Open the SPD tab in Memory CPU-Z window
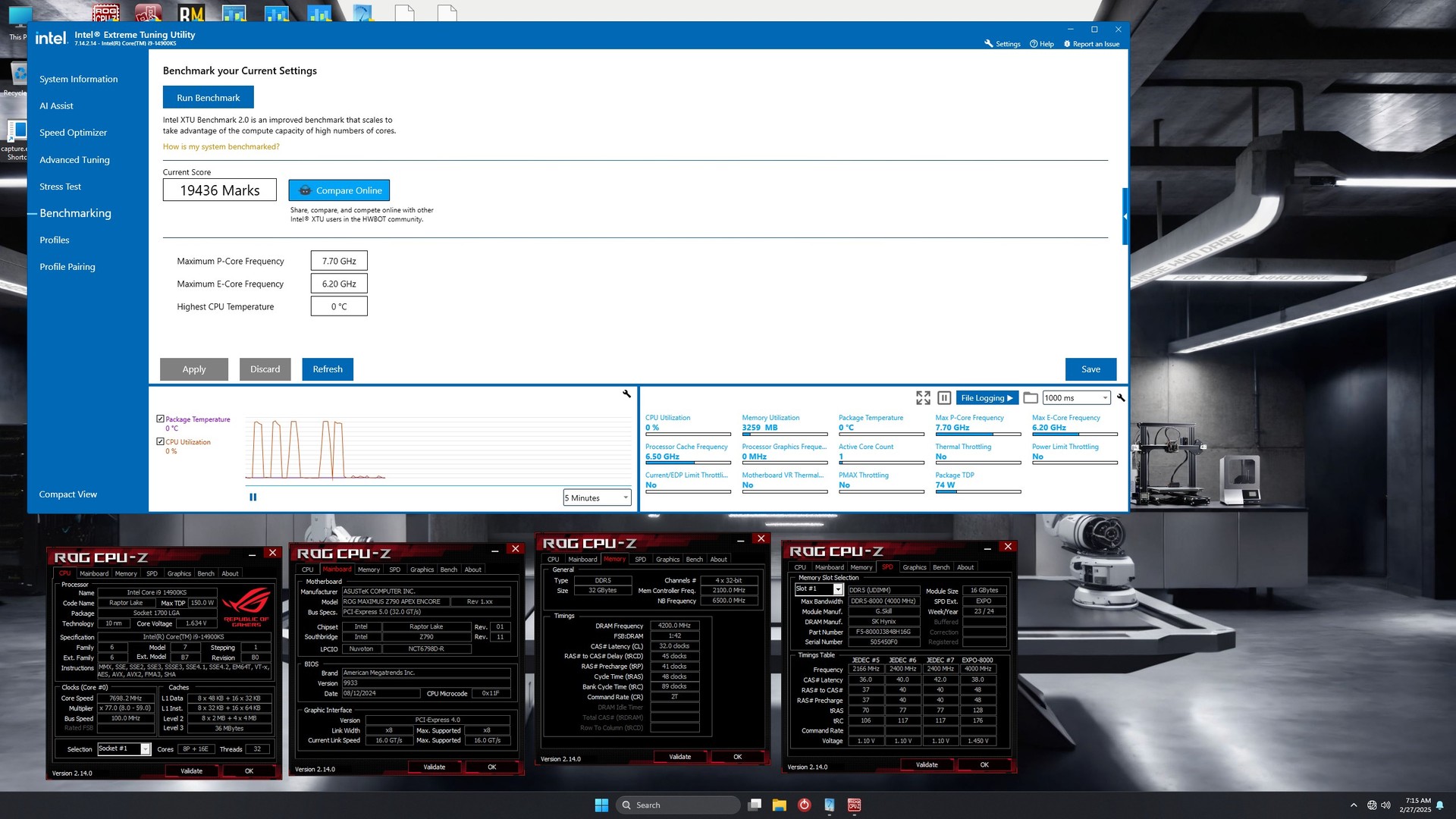Image resolution: width=1456 pixels, height=819 pixels. click(640, 560)
